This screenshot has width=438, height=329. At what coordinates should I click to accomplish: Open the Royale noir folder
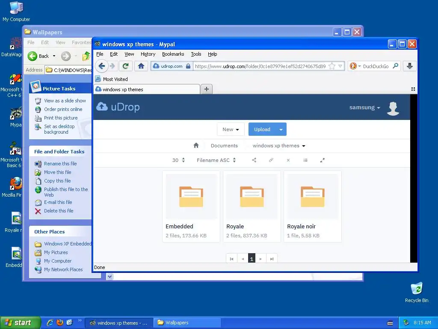[x=313, y=206]
